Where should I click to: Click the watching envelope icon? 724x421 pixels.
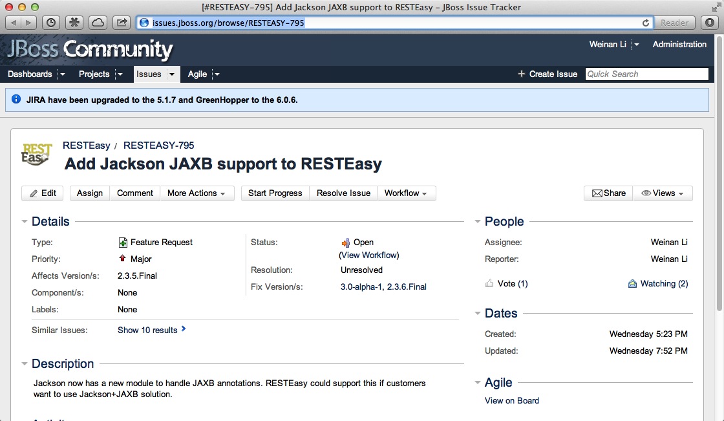pos(633,284)
